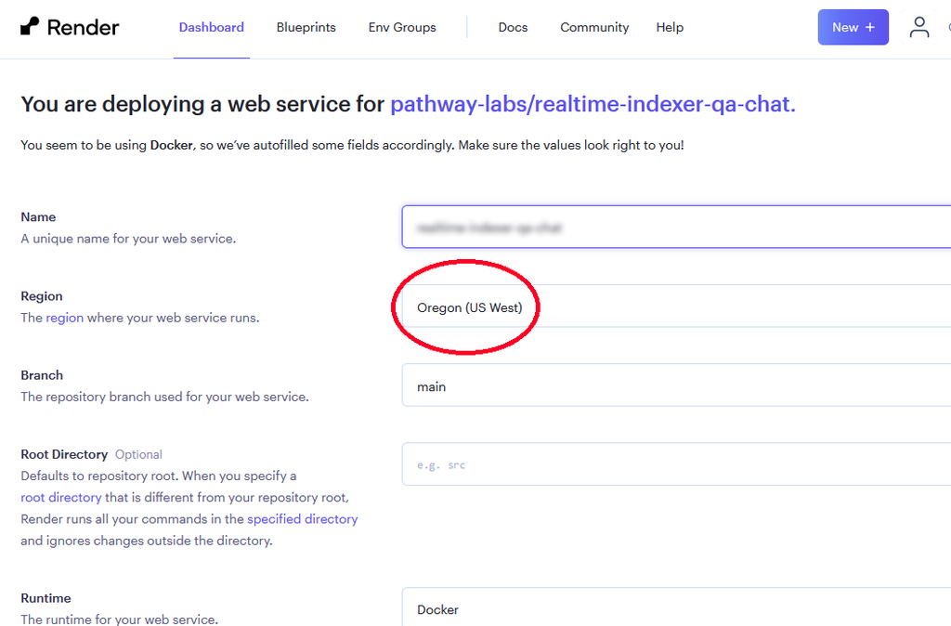
Task: Switch to the Dashboard tab
Action: (211, 28)
